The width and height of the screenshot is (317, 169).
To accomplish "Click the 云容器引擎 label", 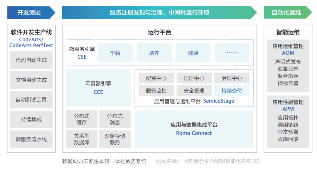I will tap(98, 83).
